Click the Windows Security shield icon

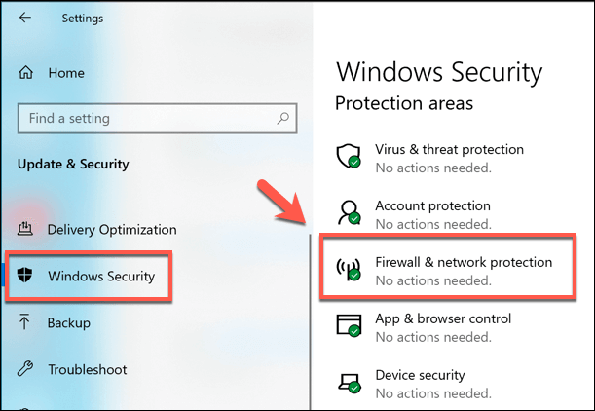click(26, 276)
